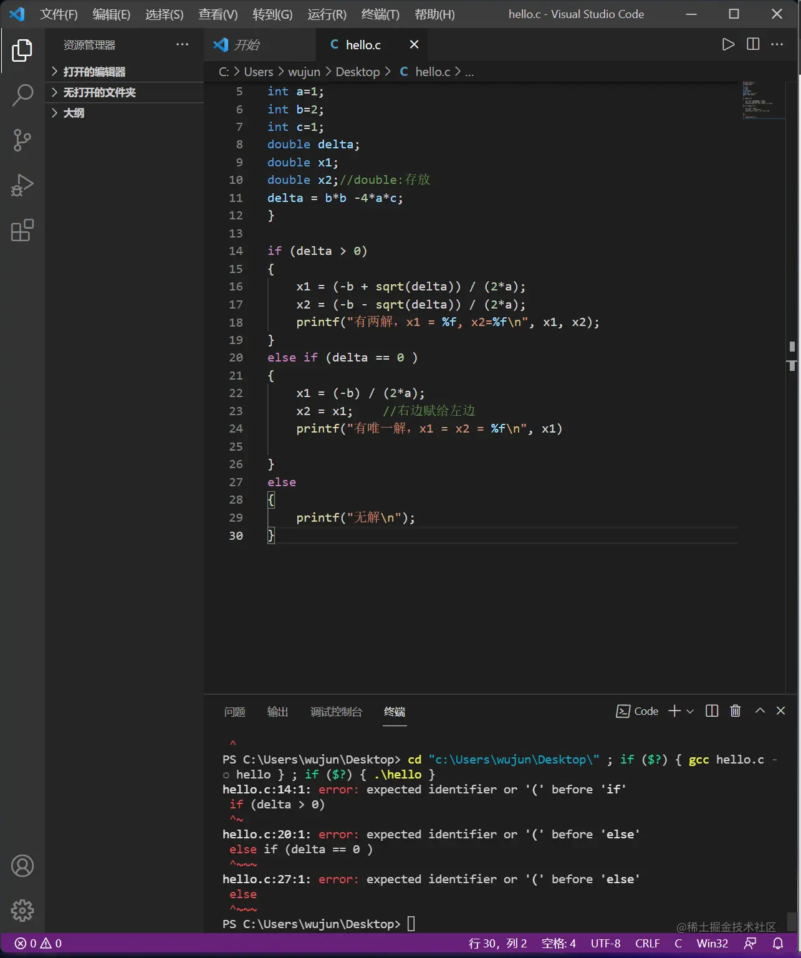The width and height of the screenshot is (801, 958).
Task: Open the Manage gear settings icon
Action: pyautogui.click(x=22, y=911)
